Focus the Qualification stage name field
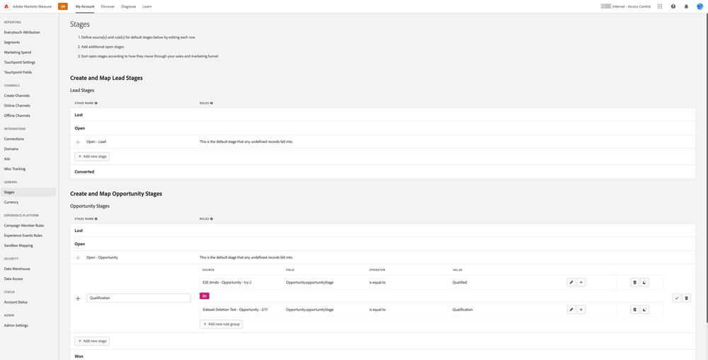This screenshot has width=708, height=360. [x=138, y=298]
